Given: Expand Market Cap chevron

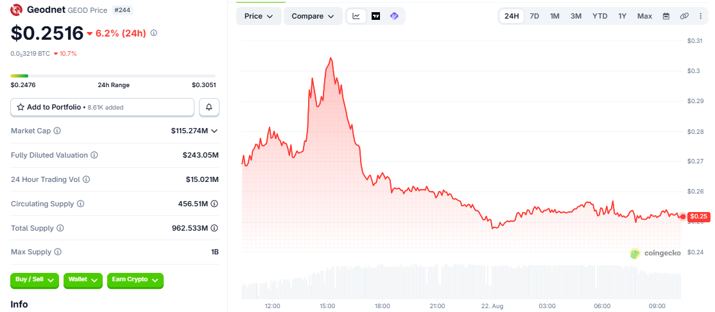Looking at the screenshot, I should (x=214, y=131).
